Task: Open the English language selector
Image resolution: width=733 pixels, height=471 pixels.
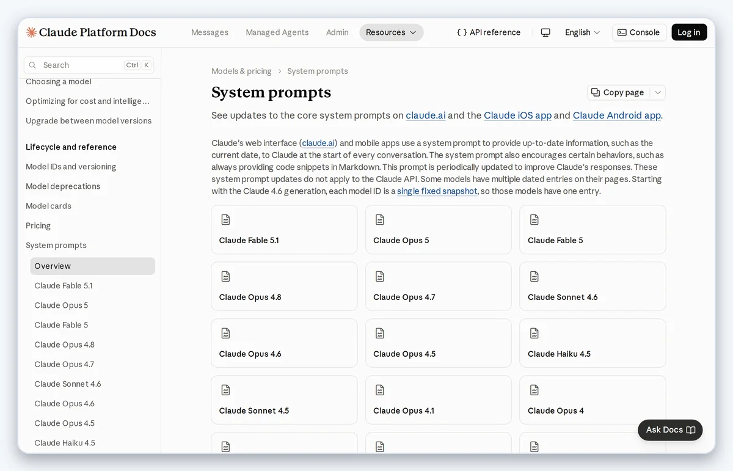Action: (x=582, y=32)
